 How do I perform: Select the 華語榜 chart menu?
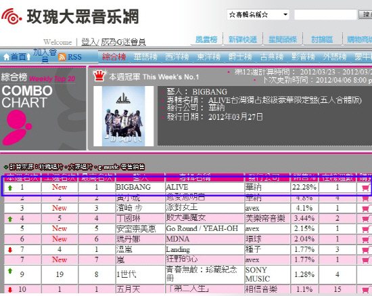145,57
